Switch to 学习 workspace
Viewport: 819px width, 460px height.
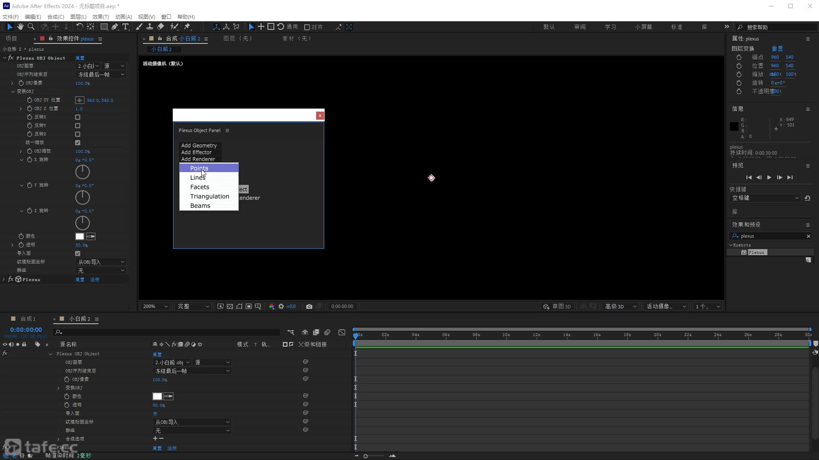[x=610, y=27]
